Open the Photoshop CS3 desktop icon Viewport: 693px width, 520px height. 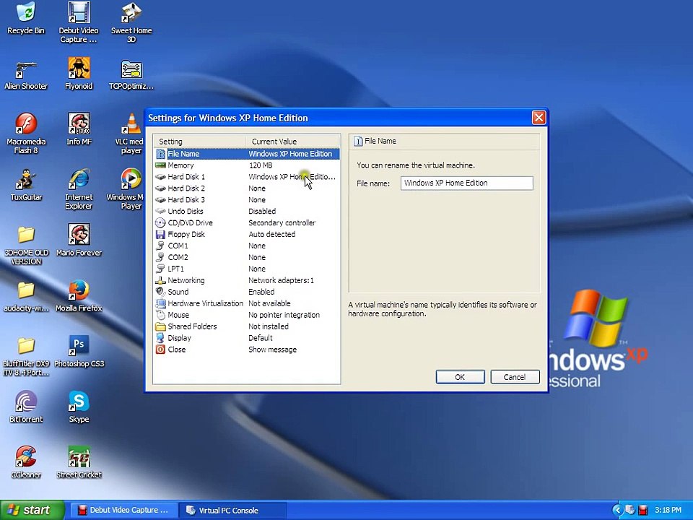79,352
